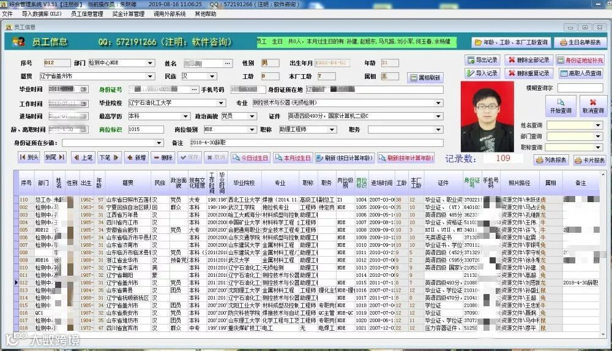612x351 pixels.
Task: Open calendar picker for 工作时间
Action: click(84, 104)
